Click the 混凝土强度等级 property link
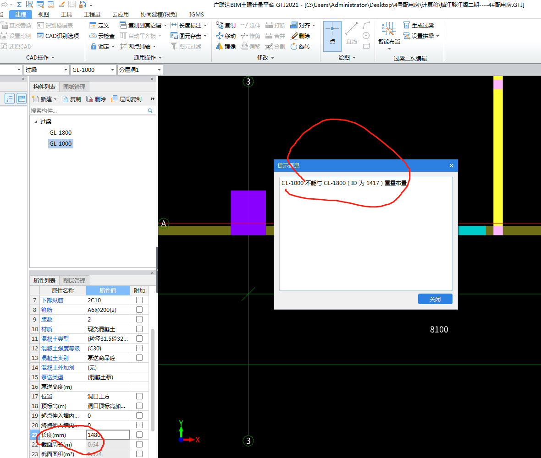The image size is (541, 458). point(61,349)
